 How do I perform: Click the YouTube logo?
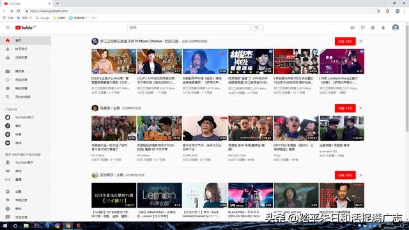[x=26, y=27]
